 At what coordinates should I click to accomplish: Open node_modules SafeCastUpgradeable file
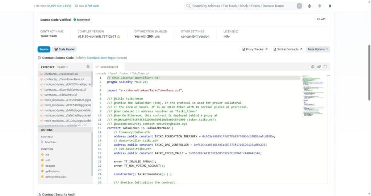point(65,115)
